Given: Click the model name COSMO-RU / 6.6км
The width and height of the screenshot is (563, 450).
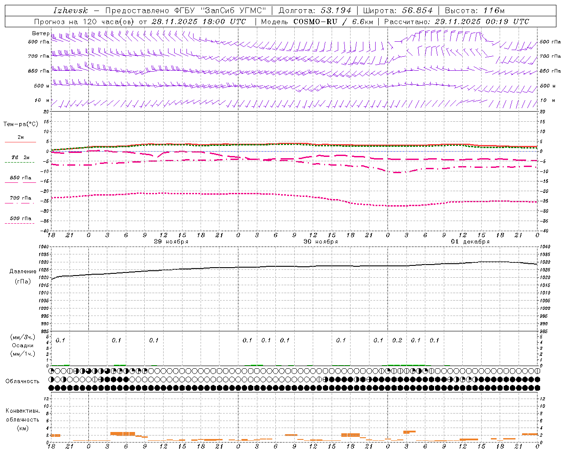Looking at the screenshot, I should (333, 22).
